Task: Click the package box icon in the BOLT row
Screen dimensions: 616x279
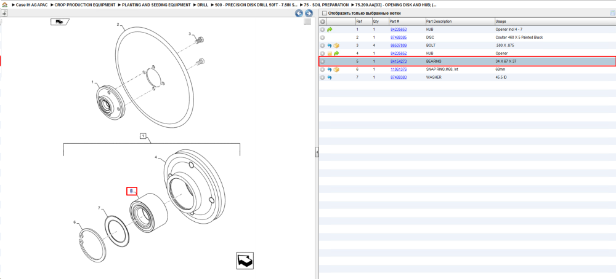Action: click(336, 45)
